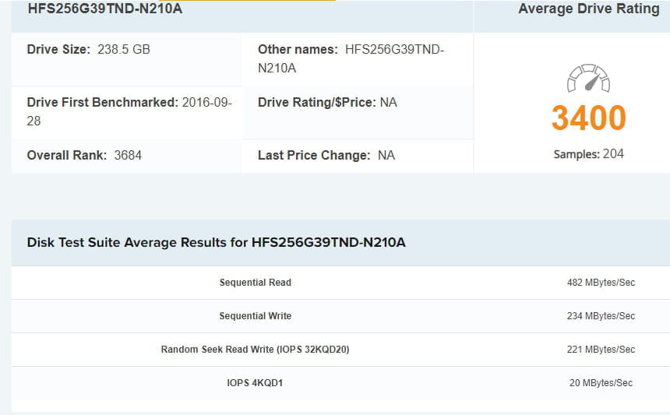Viewport: 670px width, 415px height.
Task: Click the Sequential Read row label
Action: [255, 283]
